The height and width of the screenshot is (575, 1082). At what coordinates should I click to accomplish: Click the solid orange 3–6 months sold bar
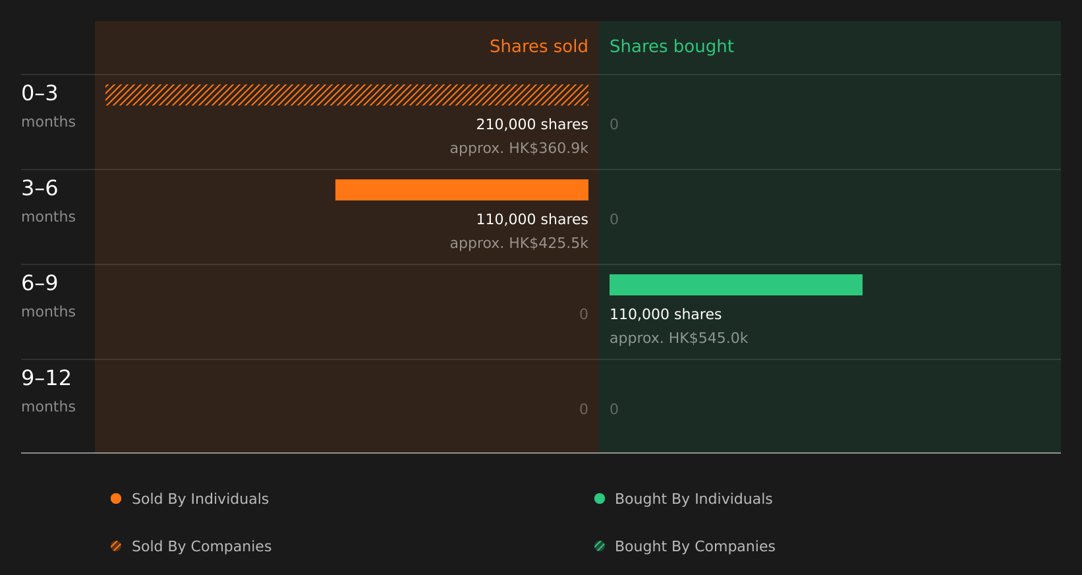(x=462, y=190)
